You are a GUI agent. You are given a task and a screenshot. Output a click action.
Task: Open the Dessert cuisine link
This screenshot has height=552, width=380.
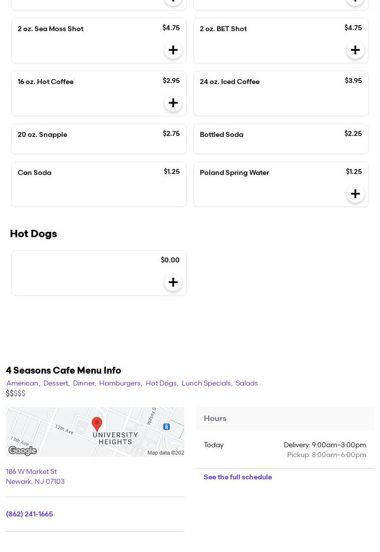56,383
